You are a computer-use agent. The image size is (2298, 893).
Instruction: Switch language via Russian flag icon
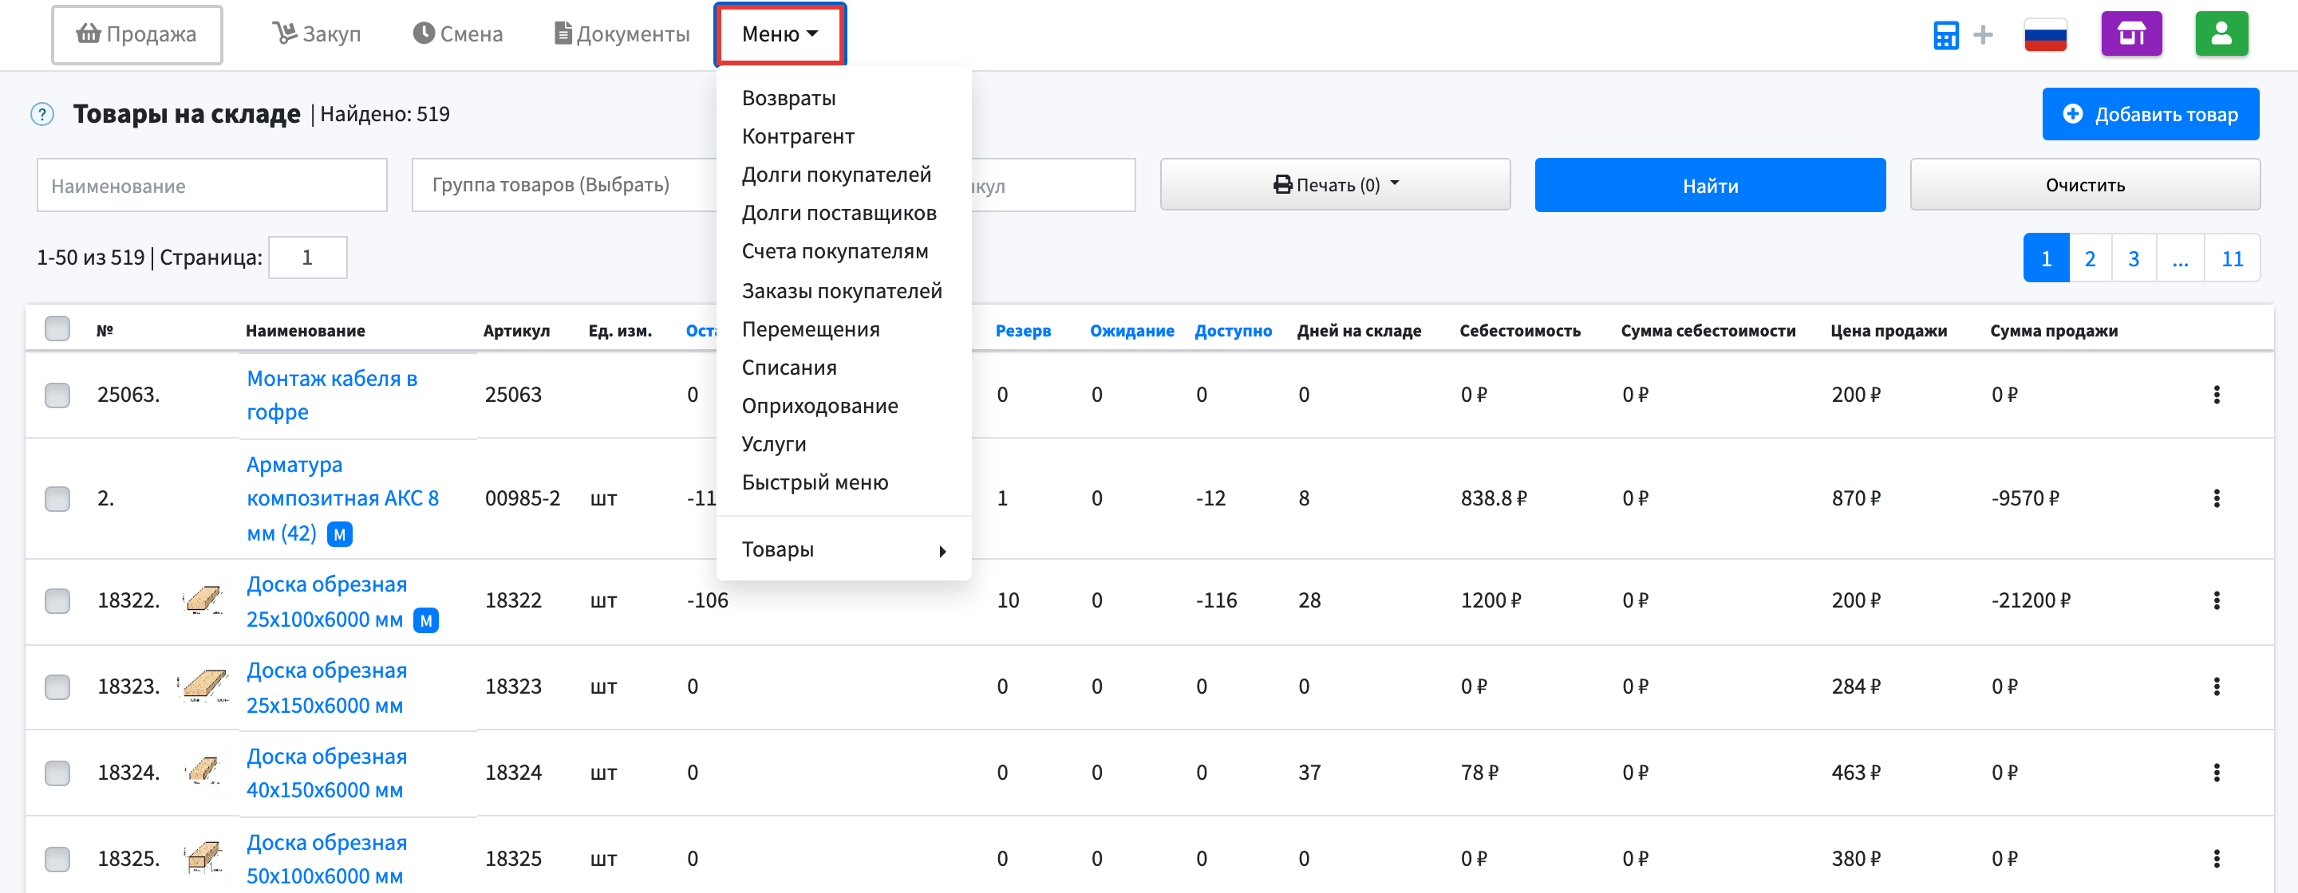(x=2046, y=35)
